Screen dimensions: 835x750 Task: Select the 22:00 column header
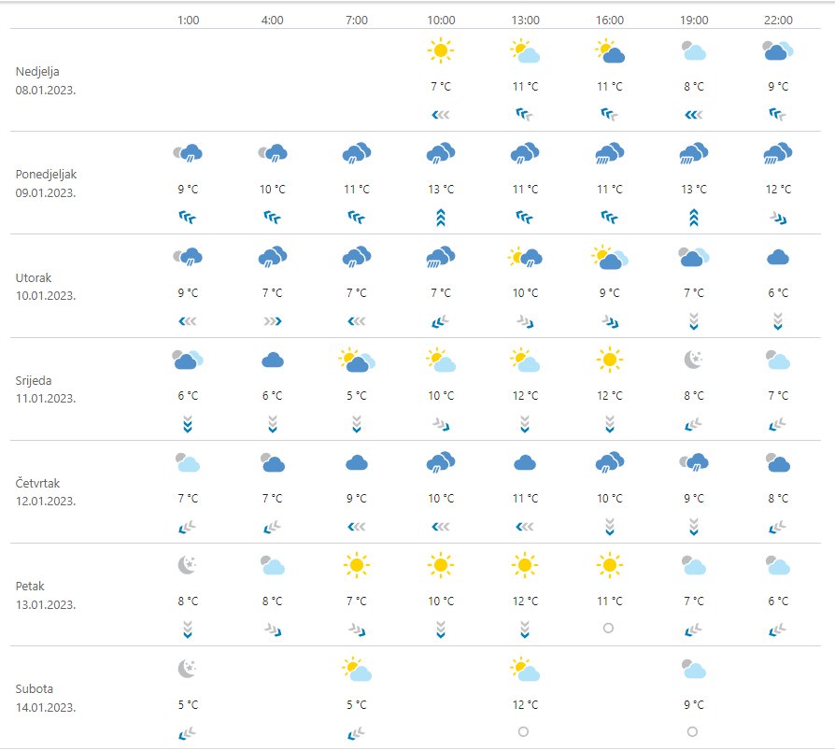(x=777, y=19)
